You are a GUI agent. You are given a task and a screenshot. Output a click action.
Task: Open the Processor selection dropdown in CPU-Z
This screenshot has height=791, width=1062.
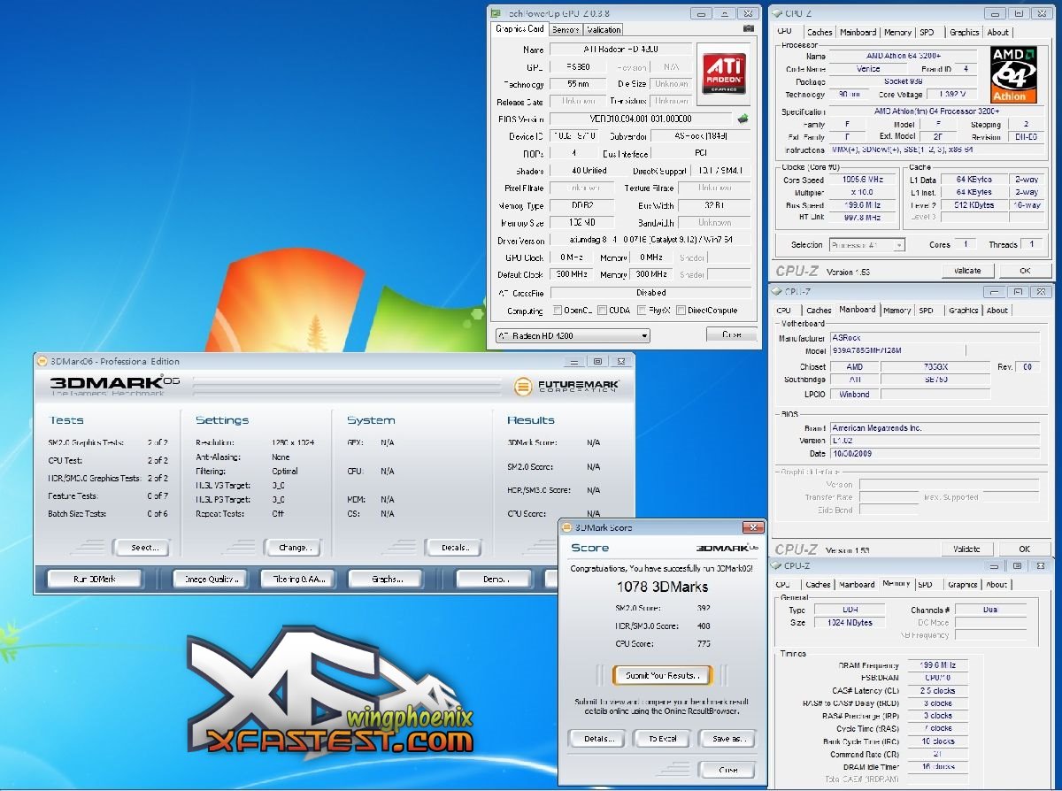[x=866, y=245]
